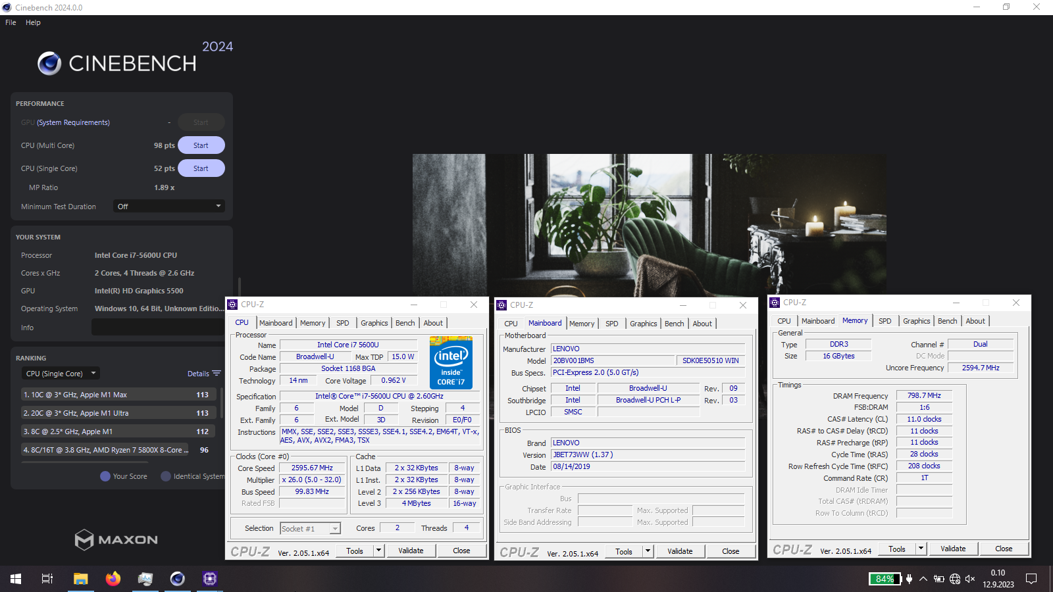1053x592 pixels.
Task: Click the Intel Core i7 logo
Action: [451, 362]
